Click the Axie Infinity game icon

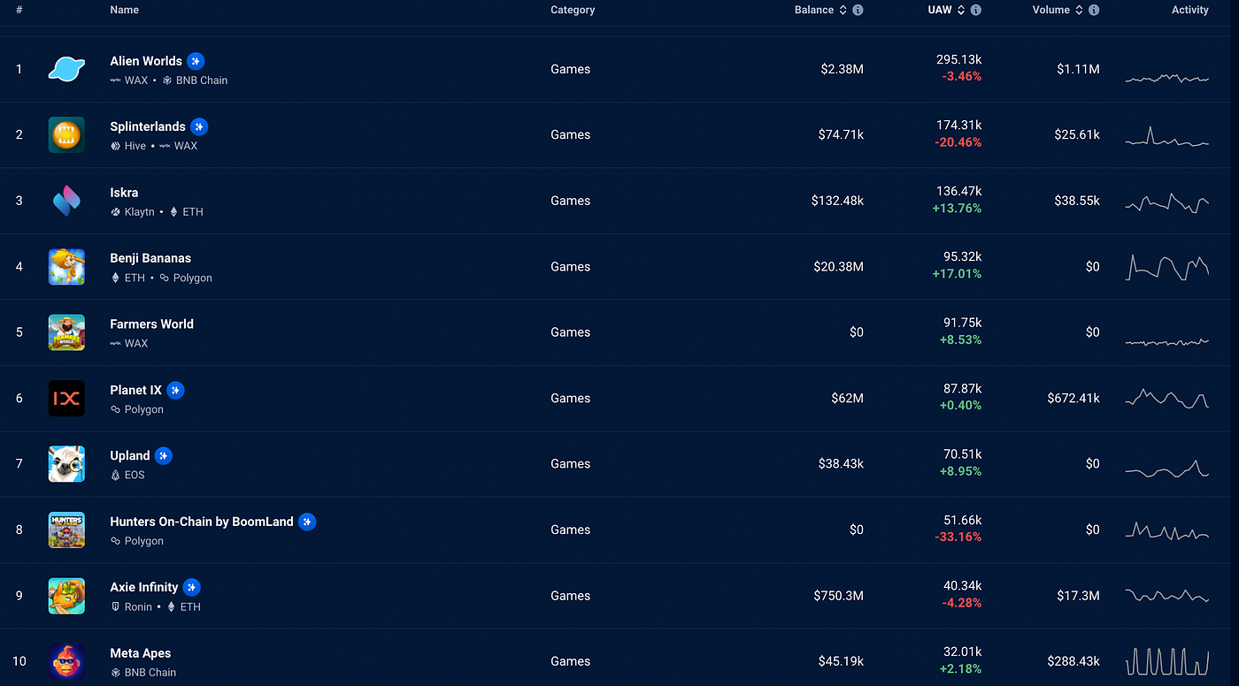(66, 596)
